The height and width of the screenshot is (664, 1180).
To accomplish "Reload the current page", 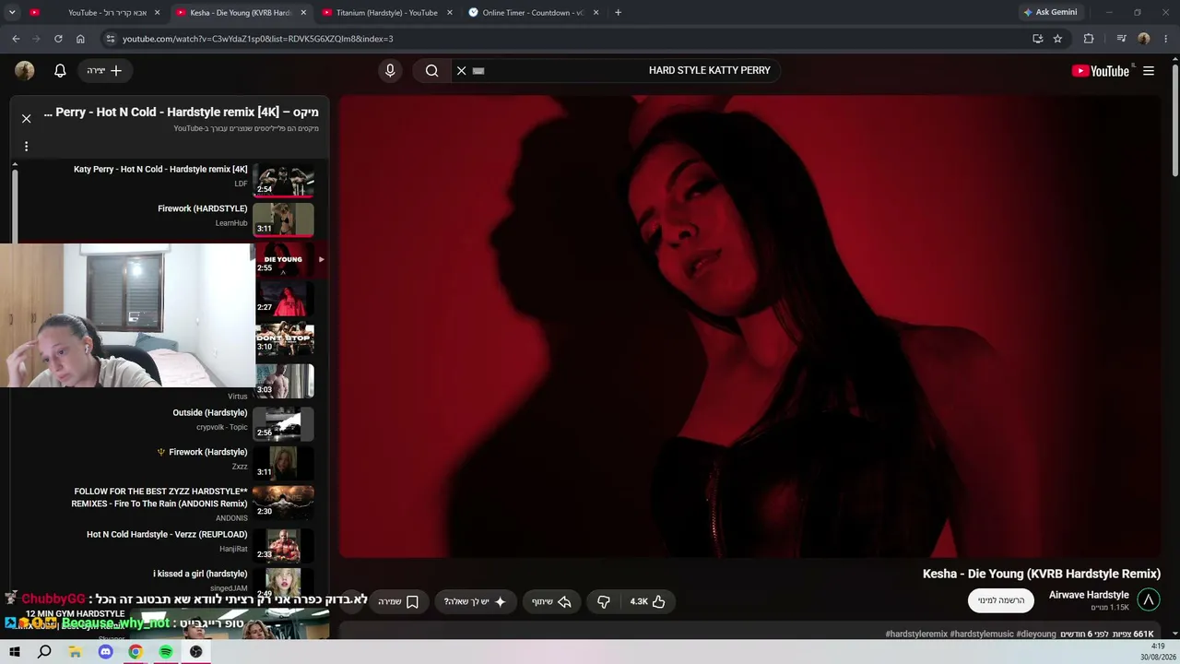I will [x=58, y=39].
